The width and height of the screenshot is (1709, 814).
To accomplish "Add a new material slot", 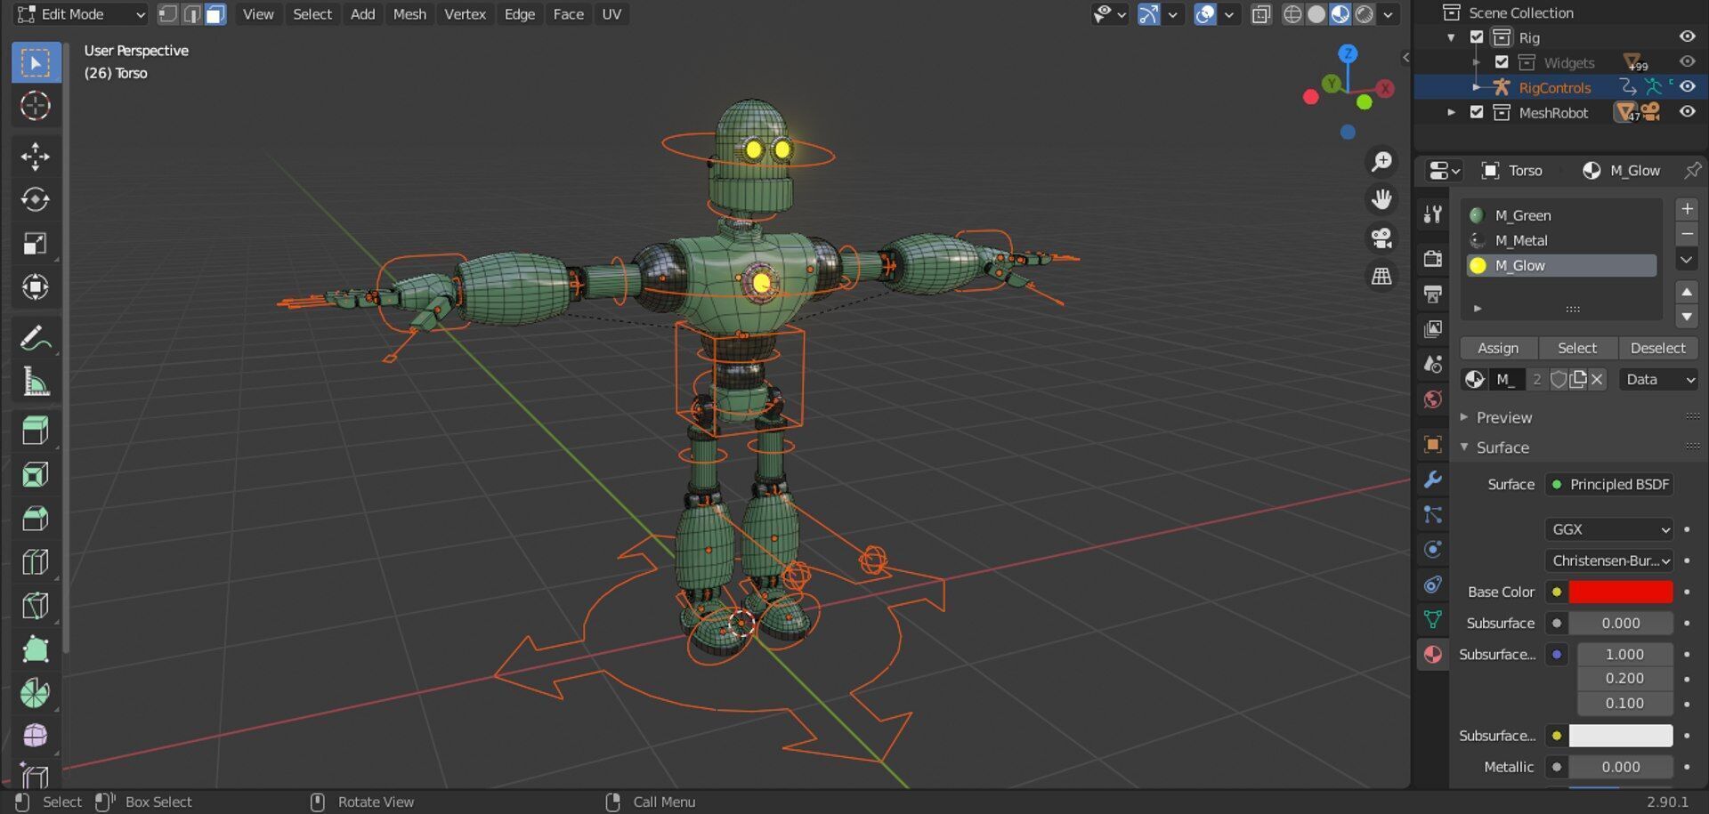I will pos(1687,209).
